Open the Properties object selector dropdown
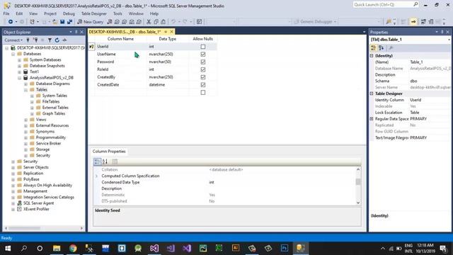The height and width of the screenshot is (255, 453). point(449,40)
